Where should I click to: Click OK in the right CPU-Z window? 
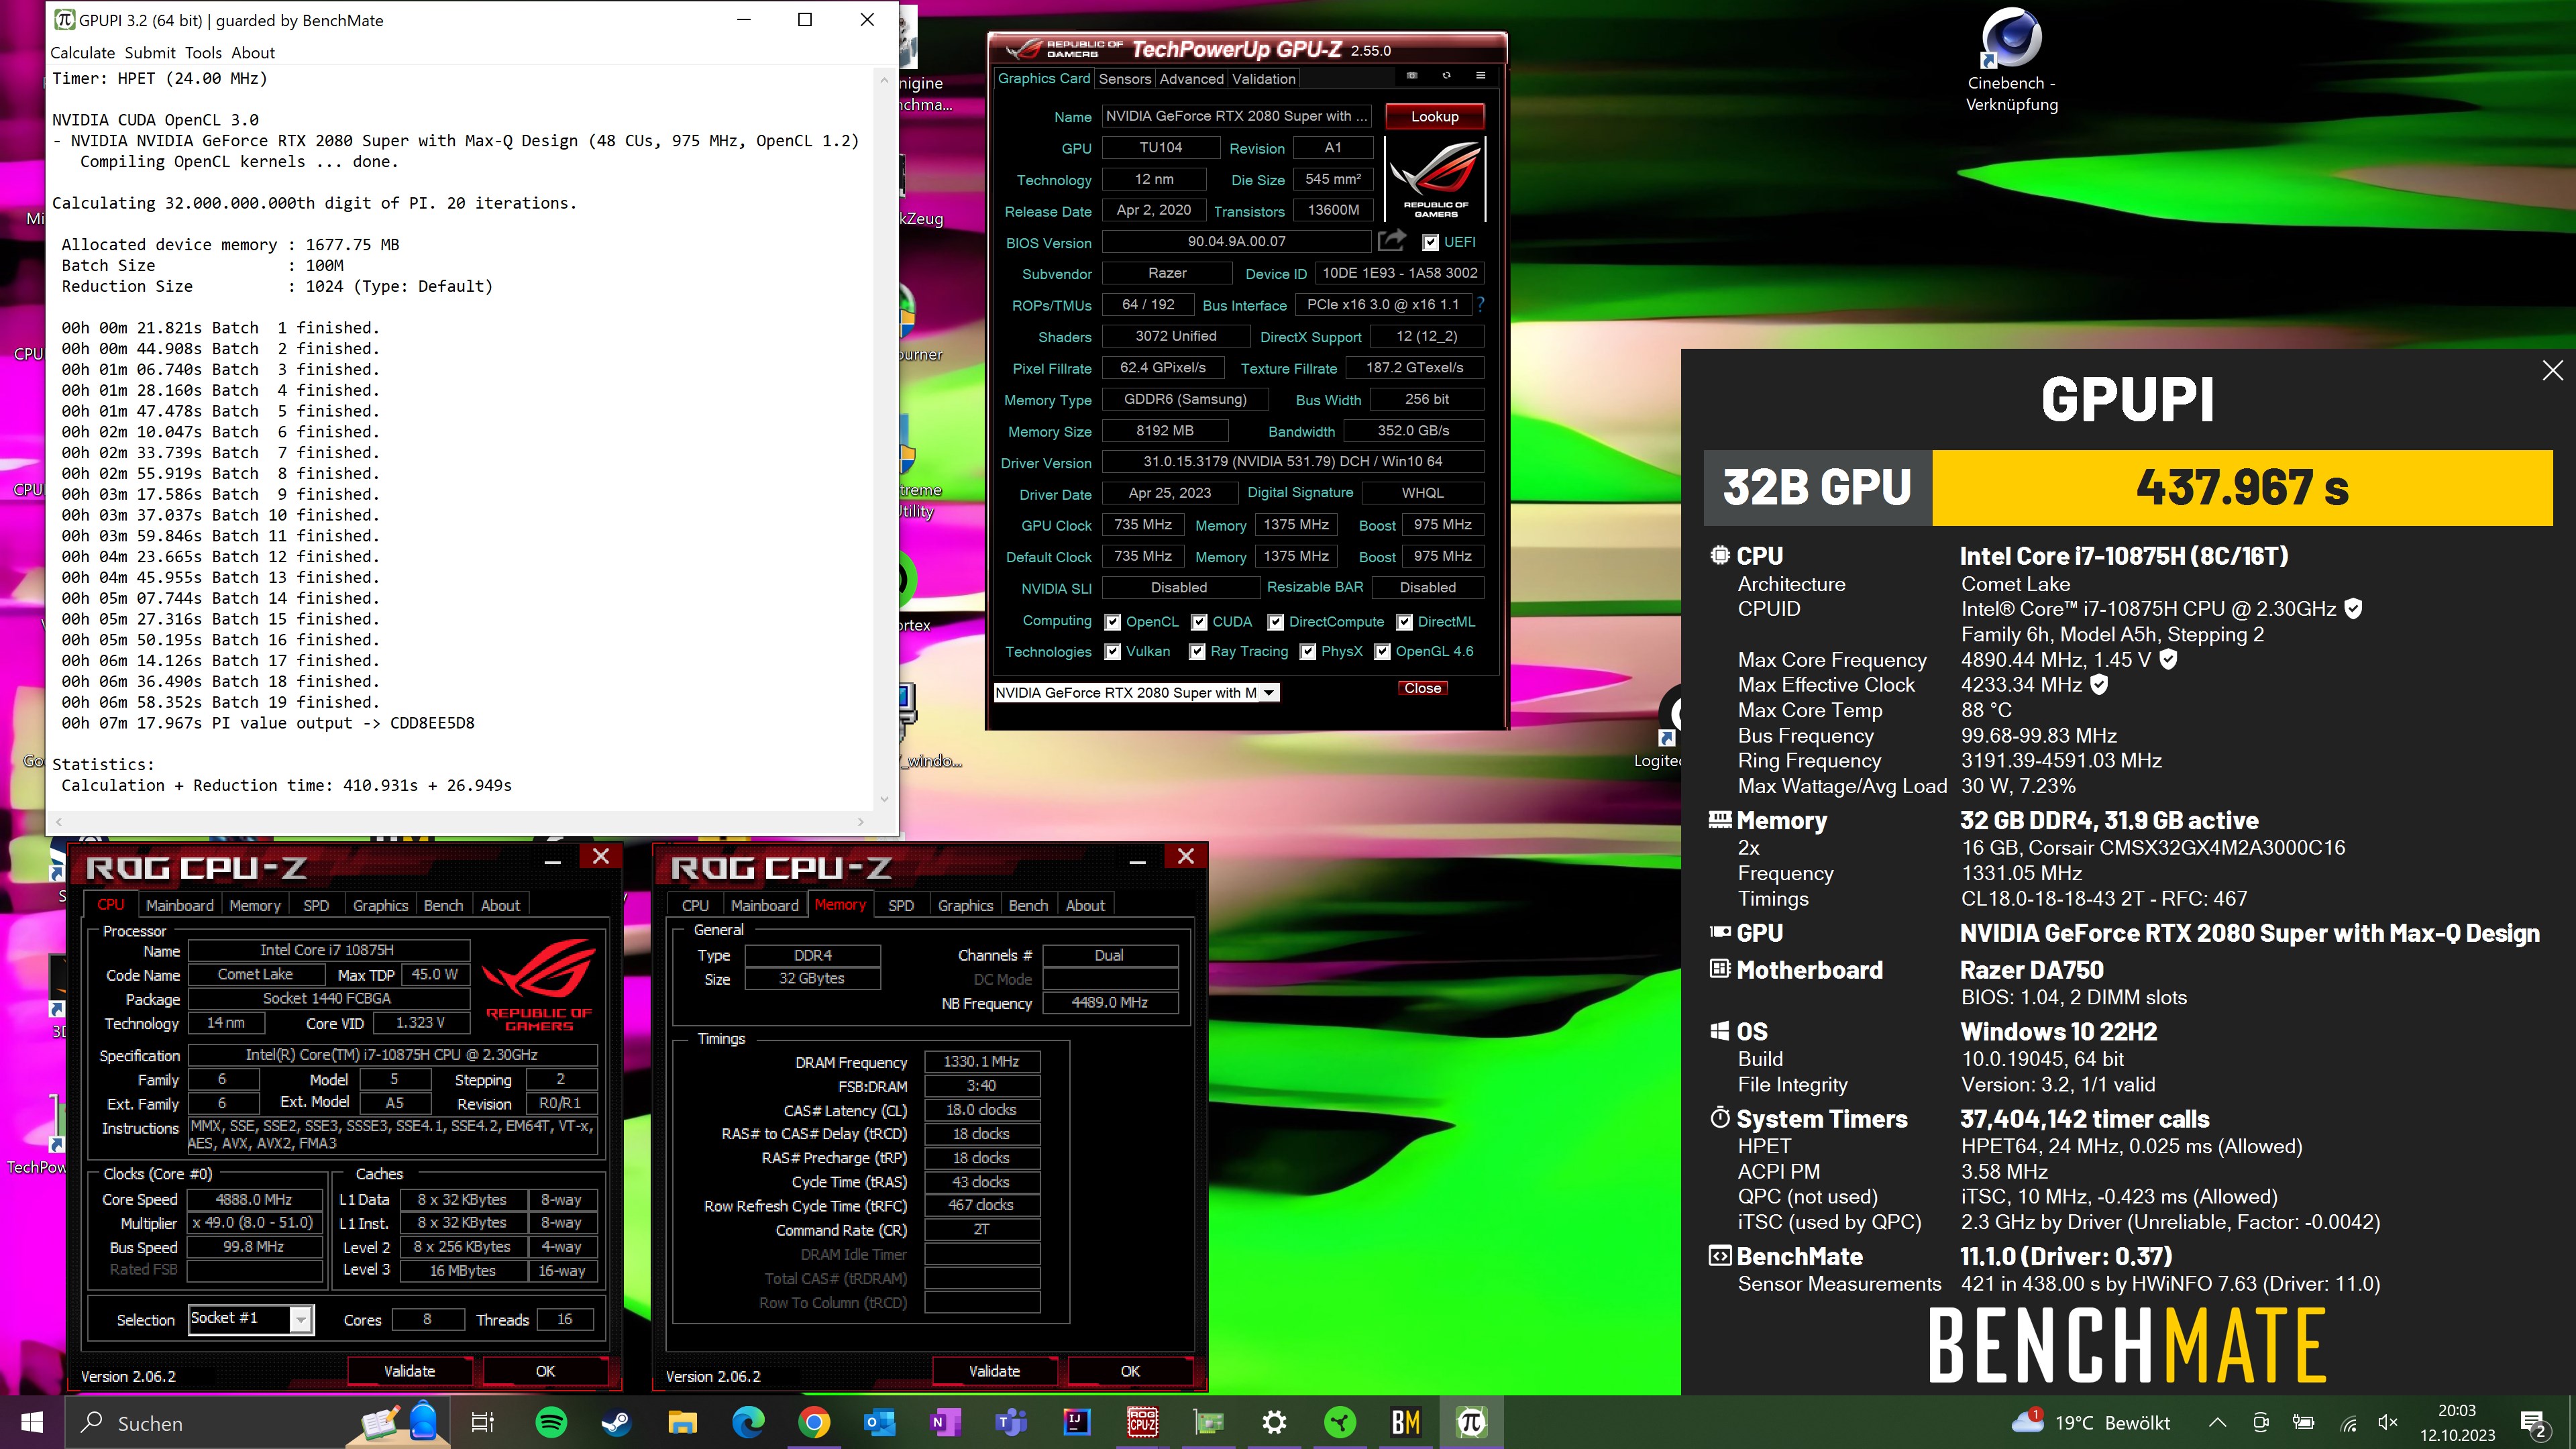tap(1130, 1371)
